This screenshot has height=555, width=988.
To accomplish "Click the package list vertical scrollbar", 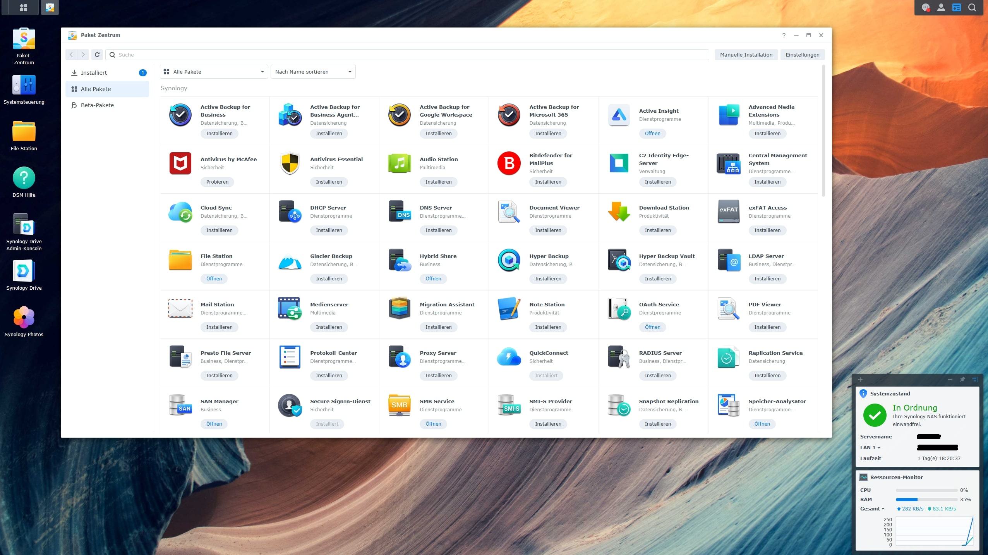I will [823, 131].
